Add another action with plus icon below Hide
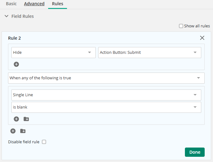213x162 pixels. pos(16,64)
